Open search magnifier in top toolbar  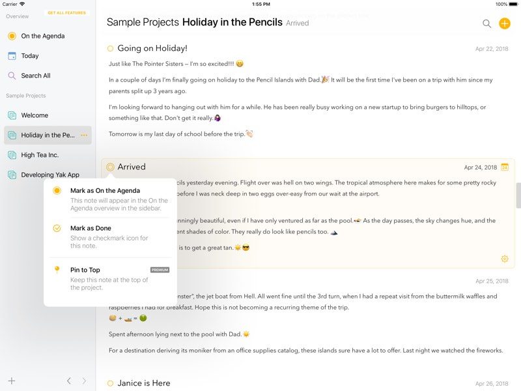click(x=486, y=23)
